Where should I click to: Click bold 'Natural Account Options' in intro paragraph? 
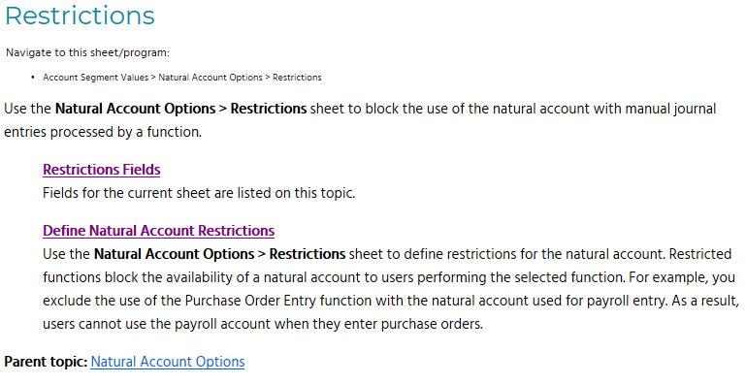(135, 109)
